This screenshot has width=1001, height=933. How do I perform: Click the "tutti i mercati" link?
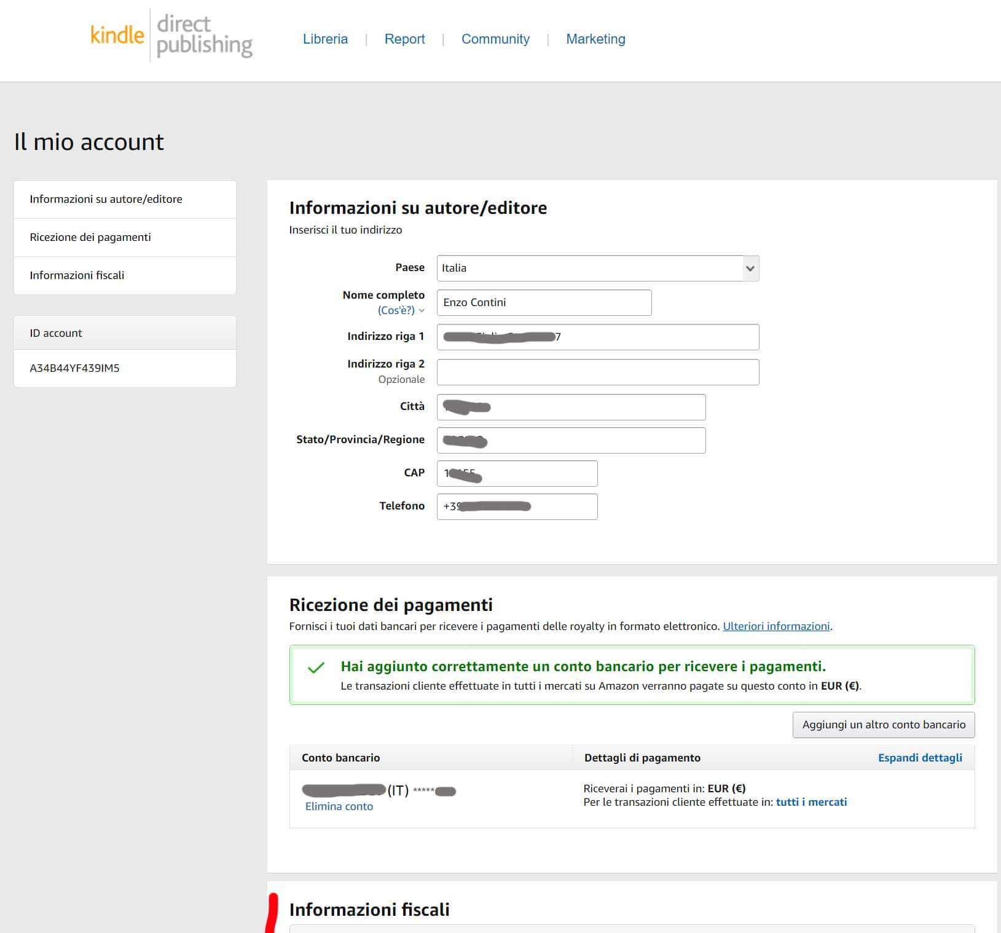click(x=811, y=802)
